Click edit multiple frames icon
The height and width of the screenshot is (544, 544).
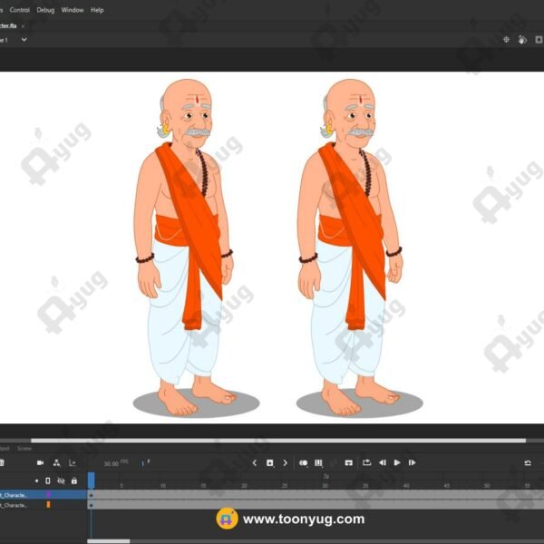click(x=318, y=462)
